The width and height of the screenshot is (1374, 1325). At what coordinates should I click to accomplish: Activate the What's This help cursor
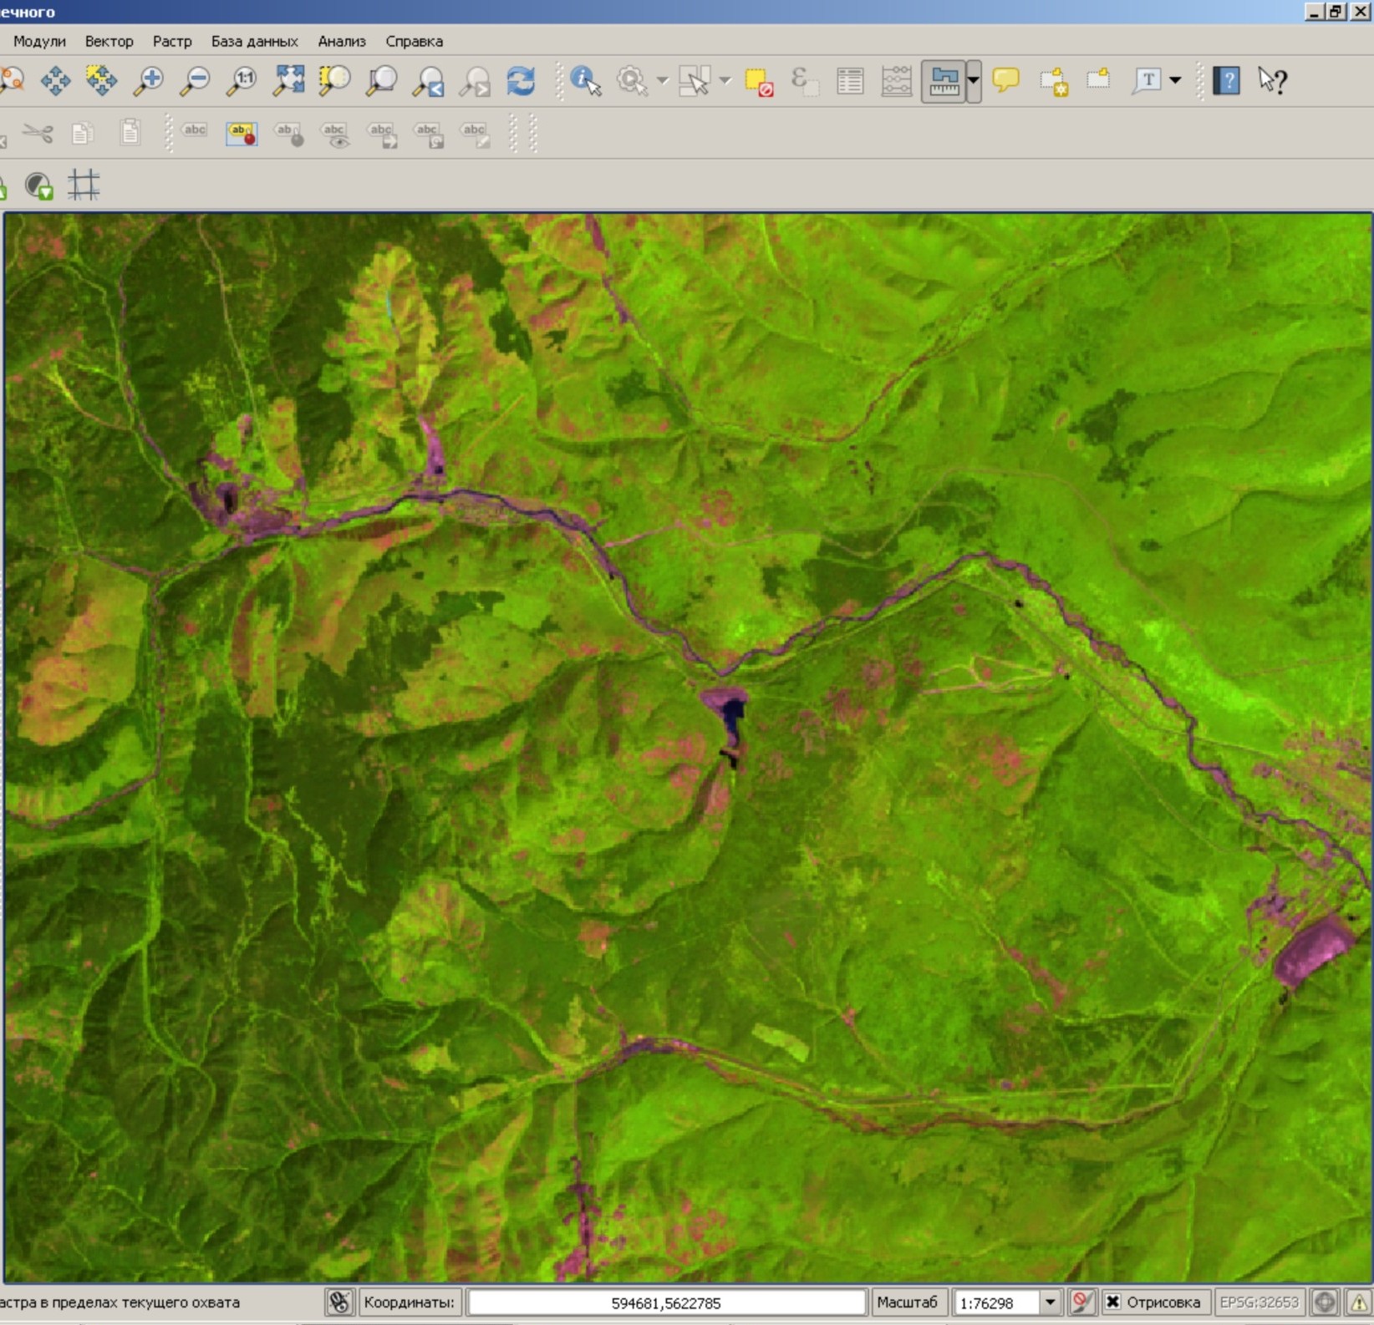(x=1272, y=81)
